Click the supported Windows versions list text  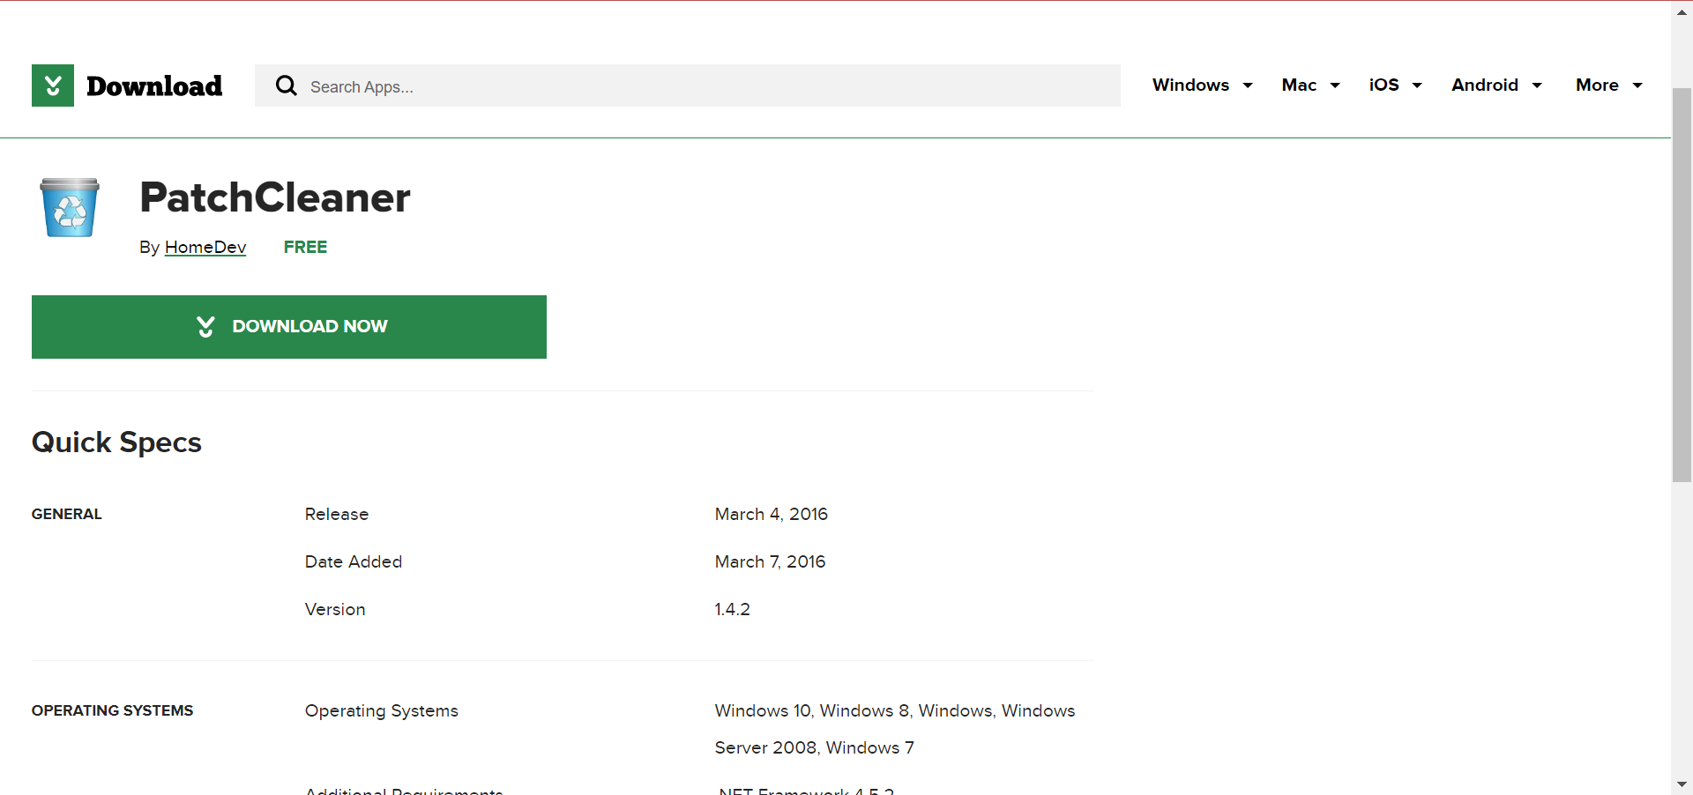(895, 729)
